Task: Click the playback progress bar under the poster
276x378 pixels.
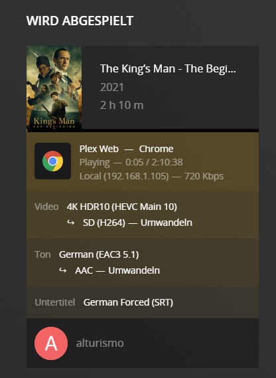Action: (x=143, y=131)
